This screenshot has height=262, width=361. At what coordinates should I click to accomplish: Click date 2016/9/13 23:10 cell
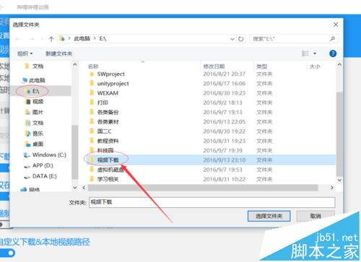click(x=225, y=160)
